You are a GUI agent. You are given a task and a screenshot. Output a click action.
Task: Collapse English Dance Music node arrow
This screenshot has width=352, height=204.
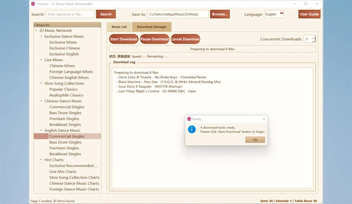(x=41, y=130)
